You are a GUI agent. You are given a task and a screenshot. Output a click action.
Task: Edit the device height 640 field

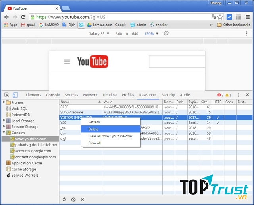click(135, 33)
